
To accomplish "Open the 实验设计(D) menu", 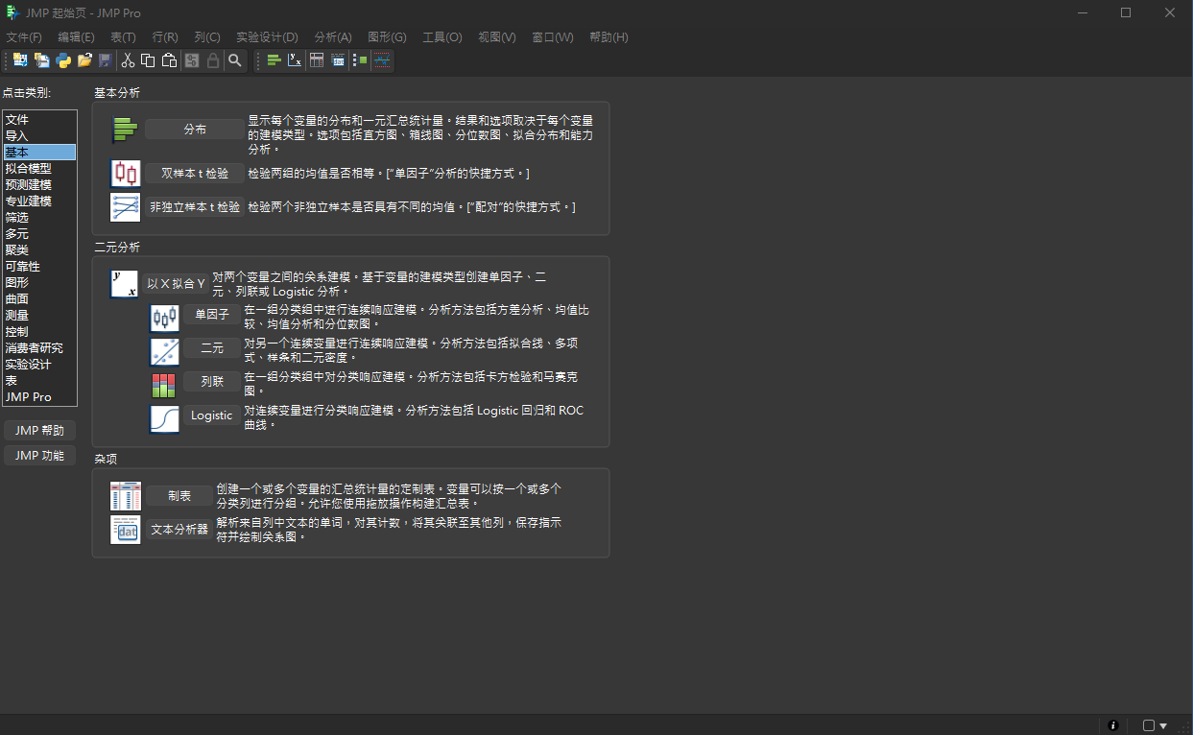I will click(x=267, y=37).
